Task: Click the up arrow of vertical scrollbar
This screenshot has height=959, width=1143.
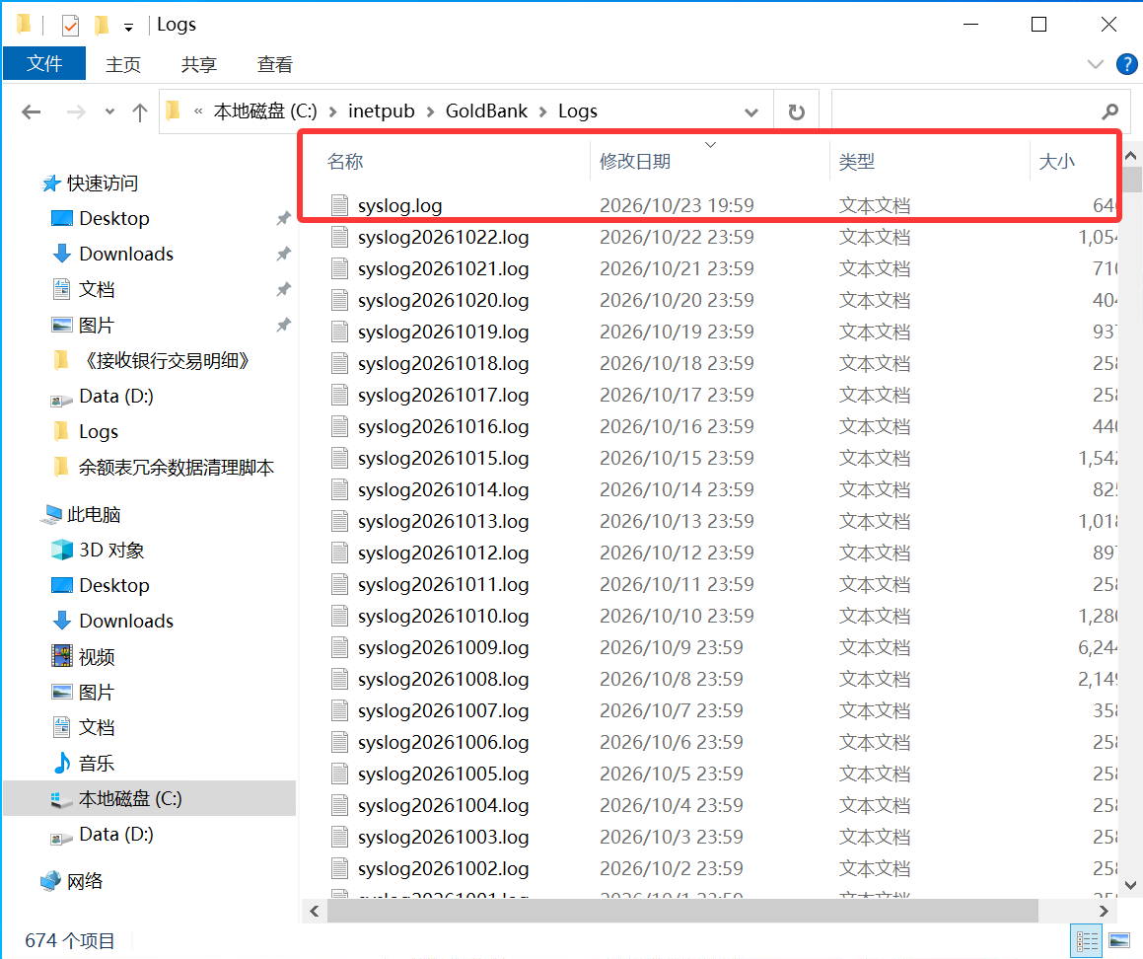Action: pyautogui.click(x=1130, y=155)
